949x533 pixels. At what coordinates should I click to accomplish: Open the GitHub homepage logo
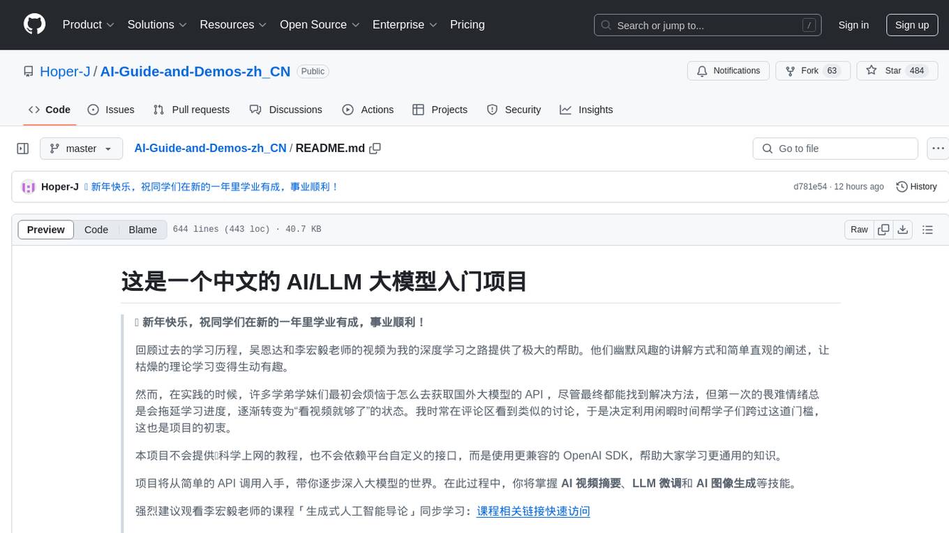[34, 24]
